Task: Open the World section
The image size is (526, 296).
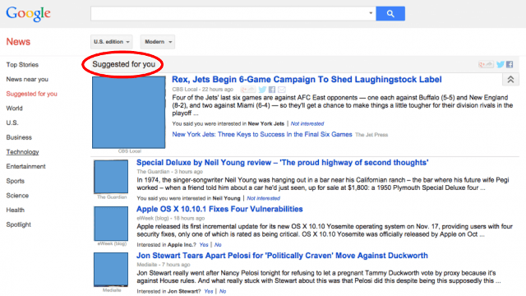Action: pyautogui.click(x=15, y=108)
